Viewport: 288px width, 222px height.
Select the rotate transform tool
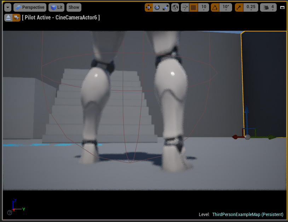(157, 7)
